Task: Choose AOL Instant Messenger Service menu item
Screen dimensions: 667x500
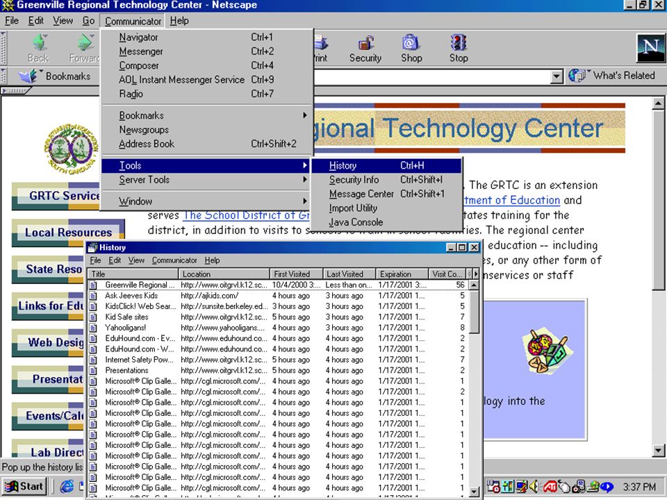Action: tap(207, 79)
